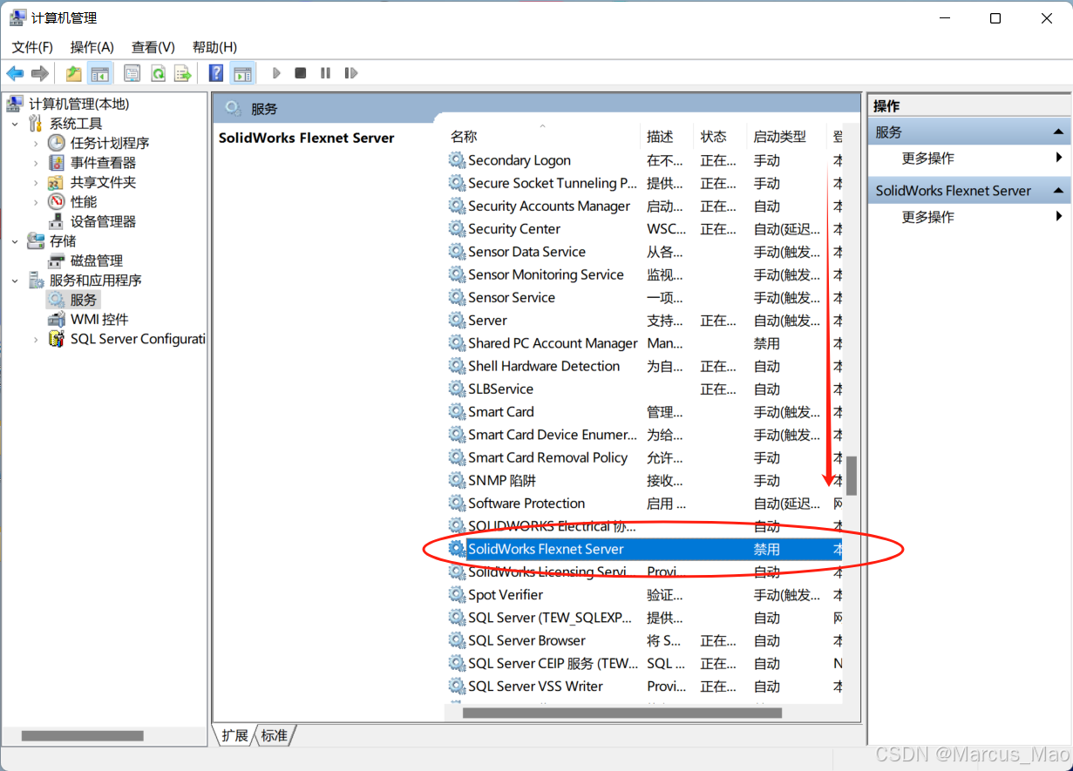Click the Start service play icon
Image resolution: width=1073 pixels, height=771 pixels.
click(276, 73)
